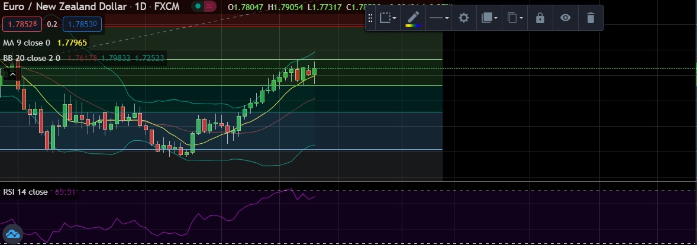This screenshot has width=697, height=245.
Task: Select the MA 9 close 0 indicator legend
Action: pos(27,43)
